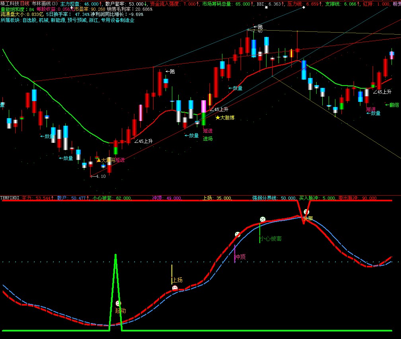
Task: Click the 日线 period label
Action: coord(25,4)
